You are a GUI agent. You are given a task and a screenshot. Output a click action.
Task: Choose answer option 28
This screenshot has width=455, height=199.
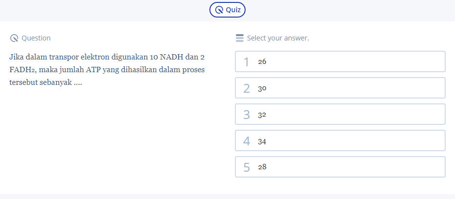[x=340, y=167]
